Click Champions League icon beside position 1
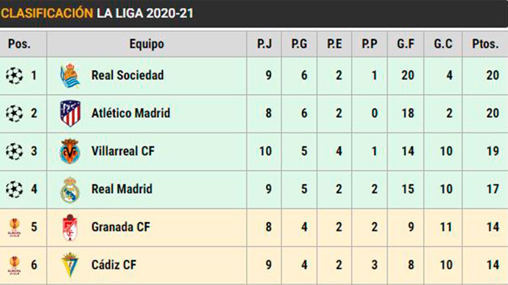This screenshot has height=285, width=508. tap(14, 76)
